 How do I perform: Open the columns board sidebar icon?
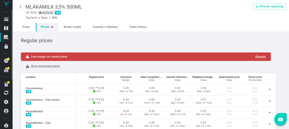pos(6,28)
